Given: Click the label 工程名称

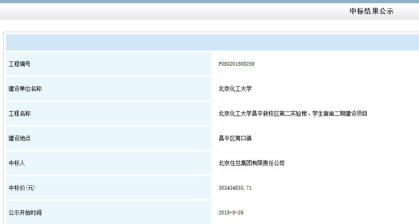Looking at the screenshot, I should tap(20, 113).
